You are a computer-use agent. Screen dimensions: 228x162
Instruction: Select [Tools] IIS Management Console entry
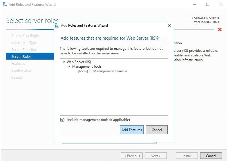(x=102, y=71)
